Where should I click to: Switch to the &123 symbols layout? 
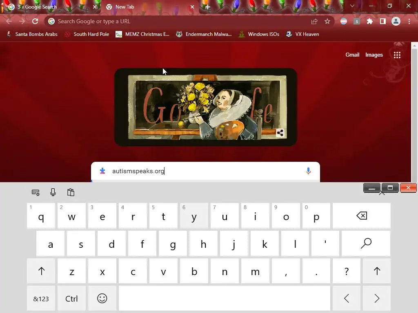click(x=41, y=298)
